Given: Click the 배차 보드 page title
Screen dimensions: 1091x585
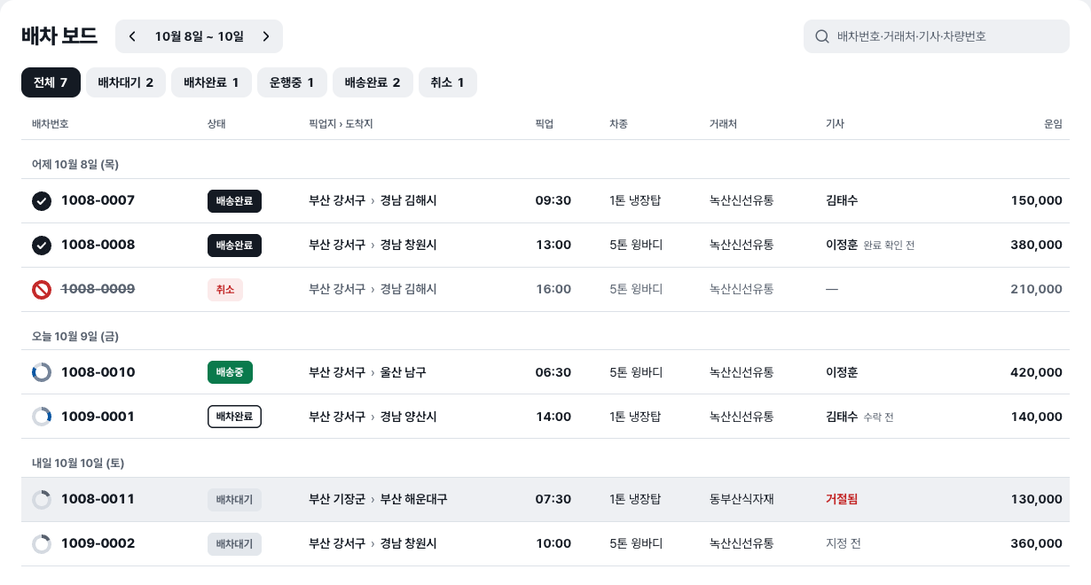Looking at the screenshot, I should point(59,36).
